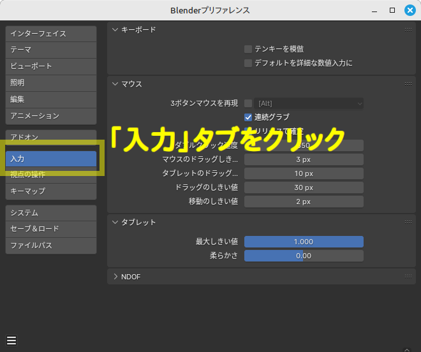The width and height of the screenshot is (421, 352).
Task: Adjust the 柔らかさ slider
Action: [304, 256]
